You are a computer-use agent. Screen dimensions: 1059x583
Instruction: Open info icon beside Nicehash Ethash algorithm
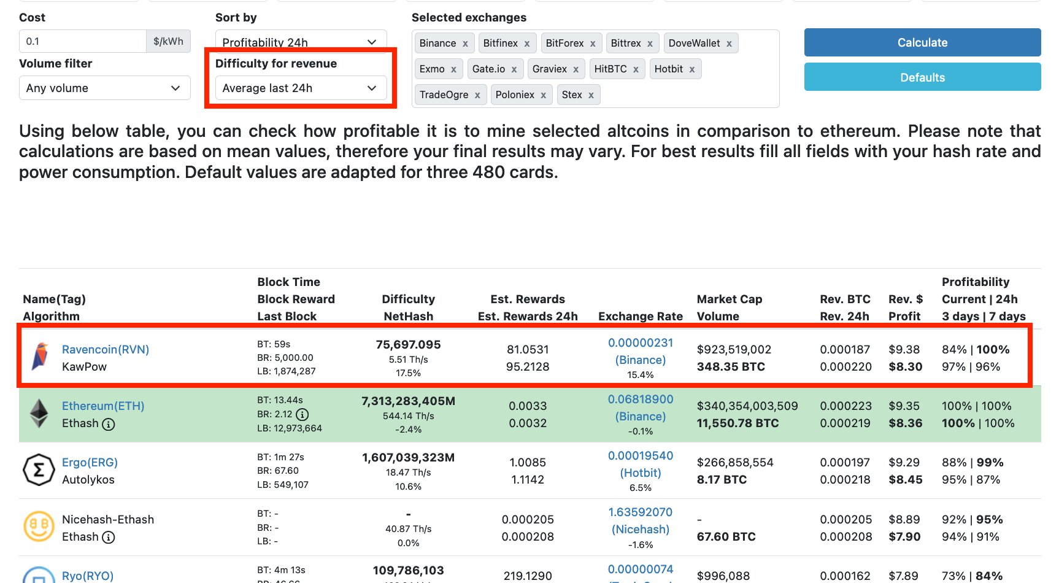pos(109,538)
